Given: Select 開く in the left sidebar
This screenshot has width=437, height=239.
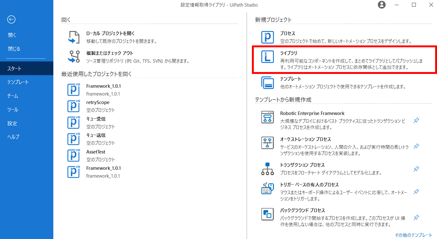Looking at the screenshot, I should coord(12,35).
